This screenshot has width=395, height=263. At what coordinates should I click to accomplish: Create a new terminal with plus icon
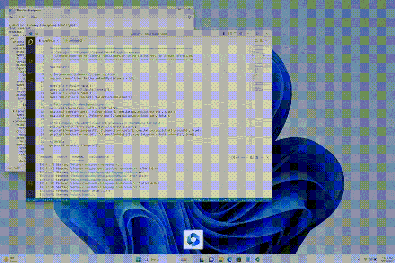(243, 157)
